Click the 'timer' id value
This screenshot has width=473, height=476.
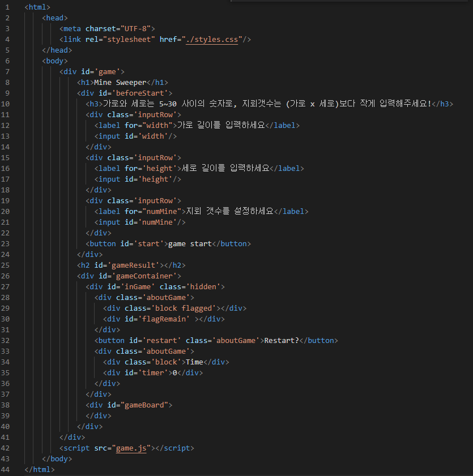coord(153,373)
